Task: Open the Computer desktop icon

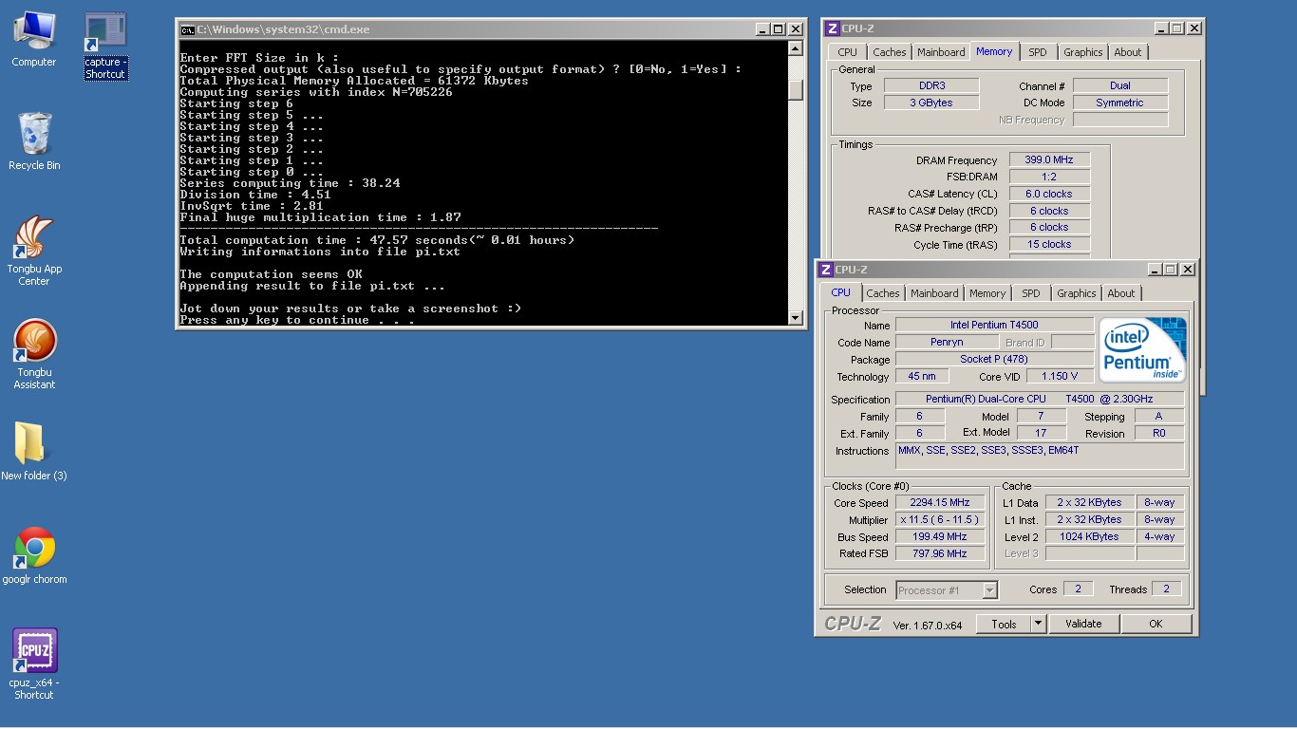Action: (34, 39)
